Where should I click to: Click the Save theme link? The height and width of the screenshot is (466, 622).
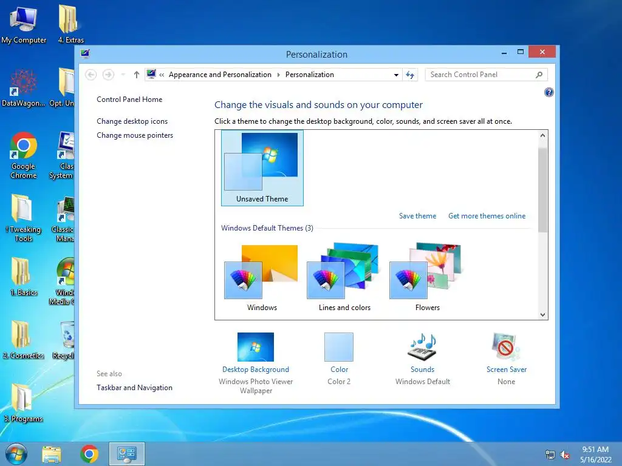(417, 216)
